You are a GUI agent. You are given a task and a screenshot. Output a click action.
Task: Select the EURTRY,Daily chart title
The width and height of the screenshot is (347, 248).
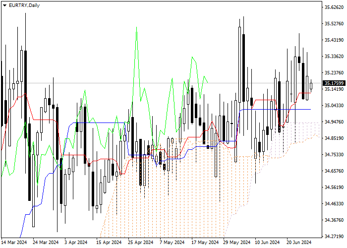point(24,5)
